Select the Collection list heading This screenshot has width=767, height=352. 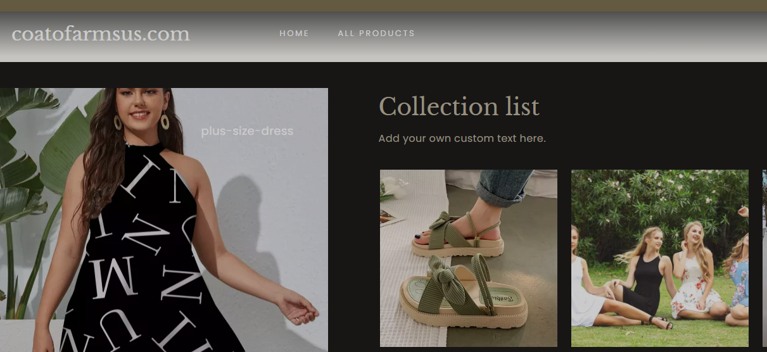pos(459,106)
